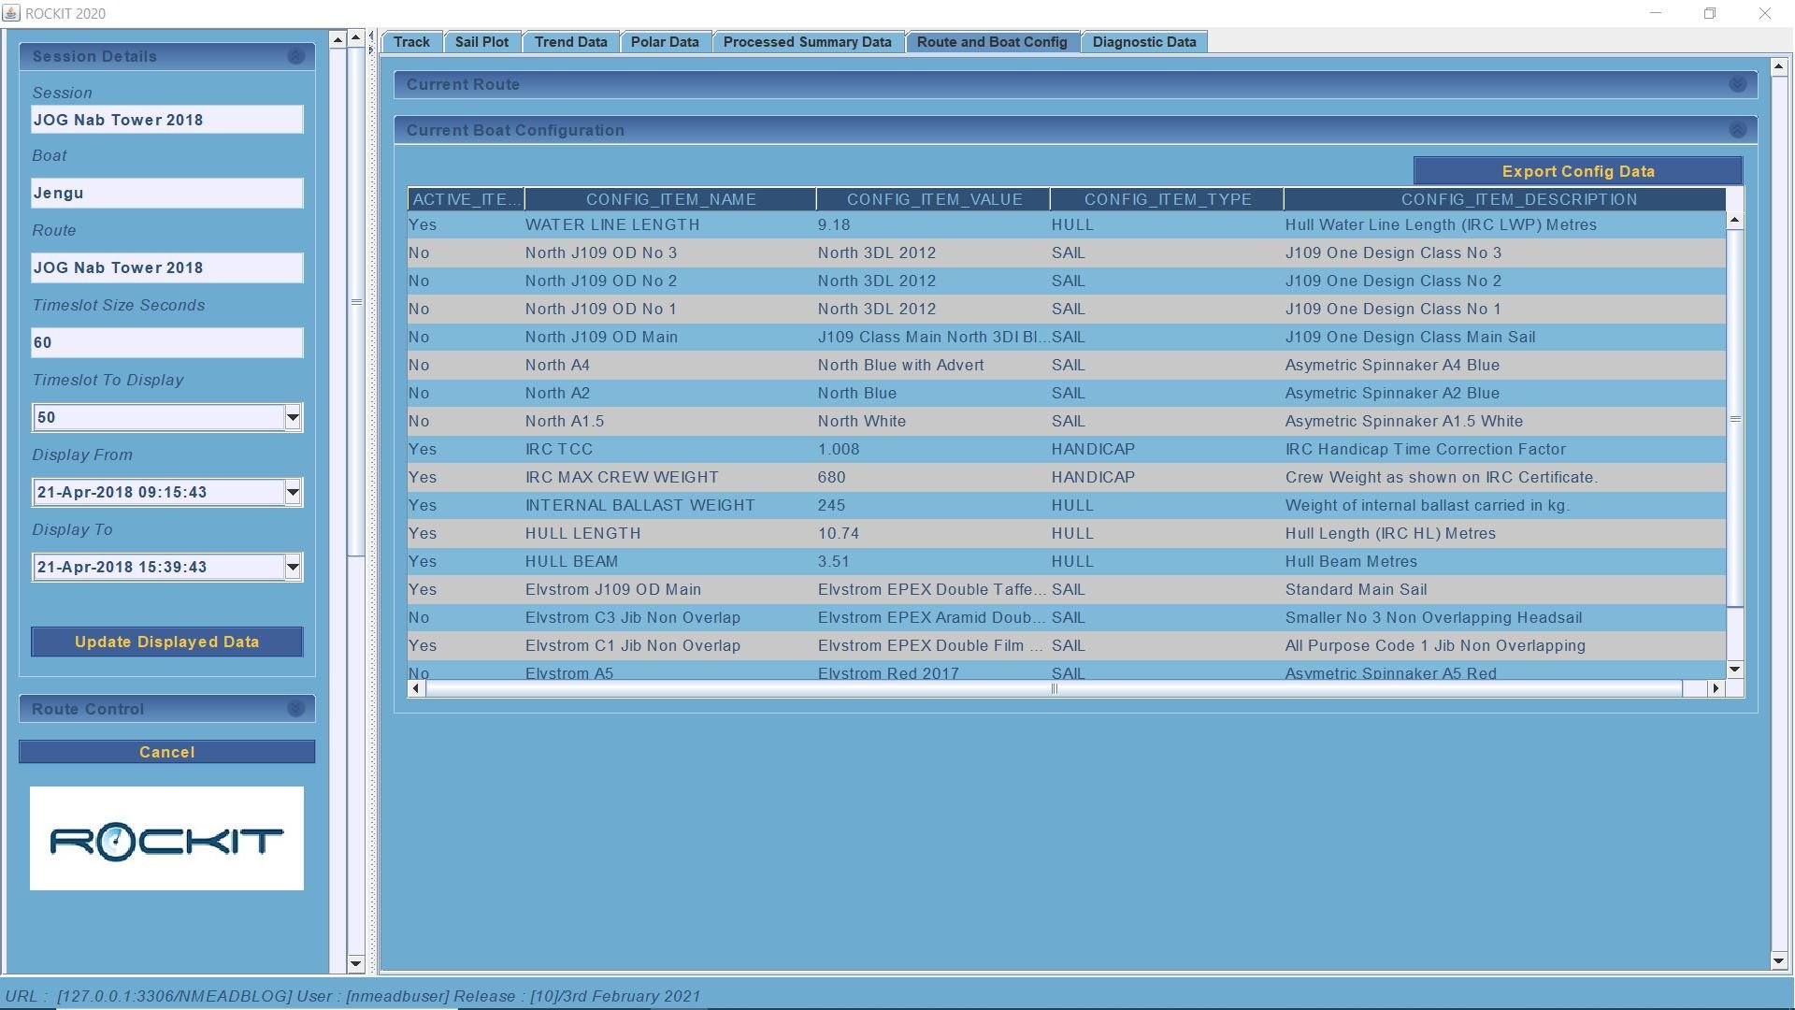Collapse Current Boat Configuration panel icon
The image size is (1795, 1010).
tap(1737, 131)
